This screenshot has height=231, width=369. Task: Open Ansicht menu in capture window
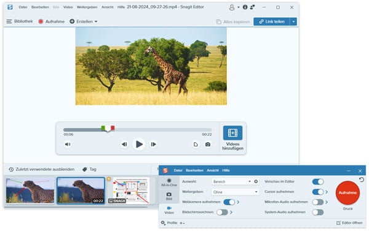[213, 170]
